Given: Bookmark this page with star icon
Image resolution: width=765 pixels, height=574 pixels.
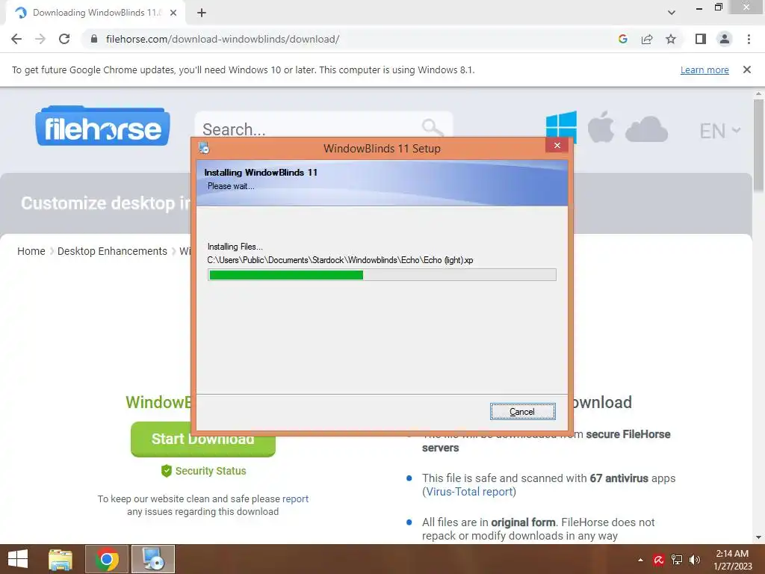Looking at the screenshot, I should (671, 39).
